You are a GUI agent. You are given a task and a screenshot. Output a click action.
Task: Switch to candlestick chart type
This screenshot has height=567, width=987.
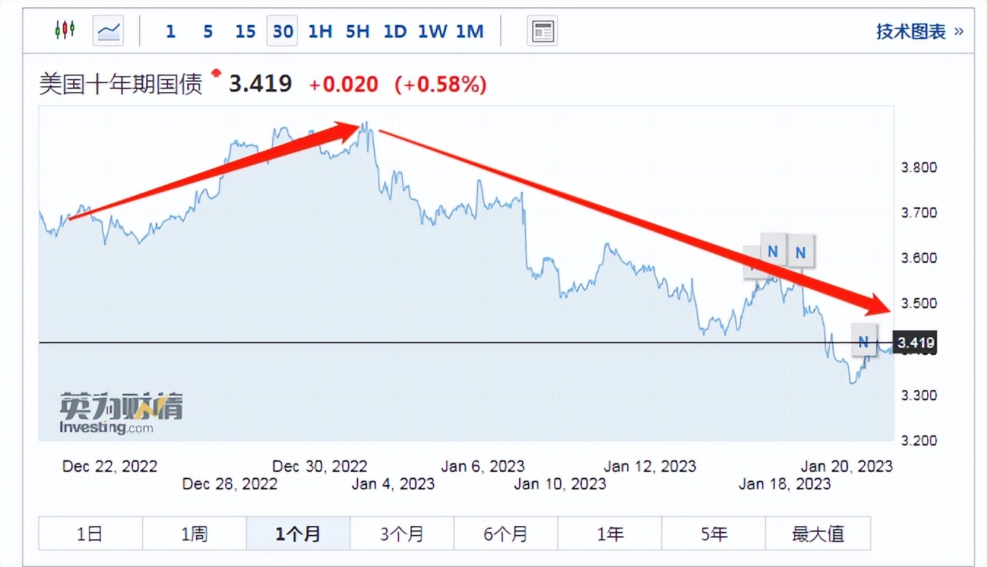click(x=65, y=31)
